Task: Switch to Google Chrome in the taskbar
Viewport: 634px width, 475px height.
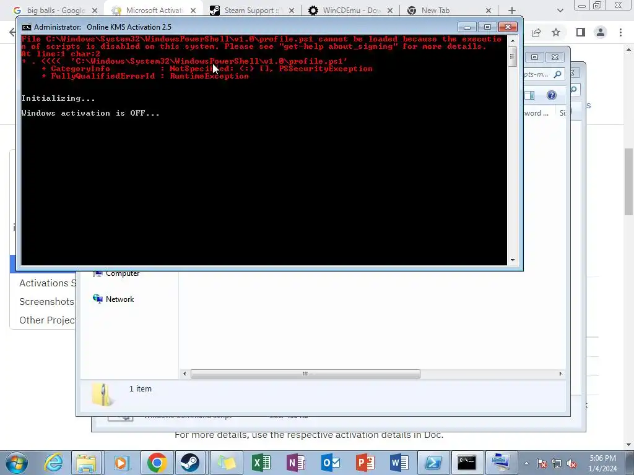Action: point(157,463)
